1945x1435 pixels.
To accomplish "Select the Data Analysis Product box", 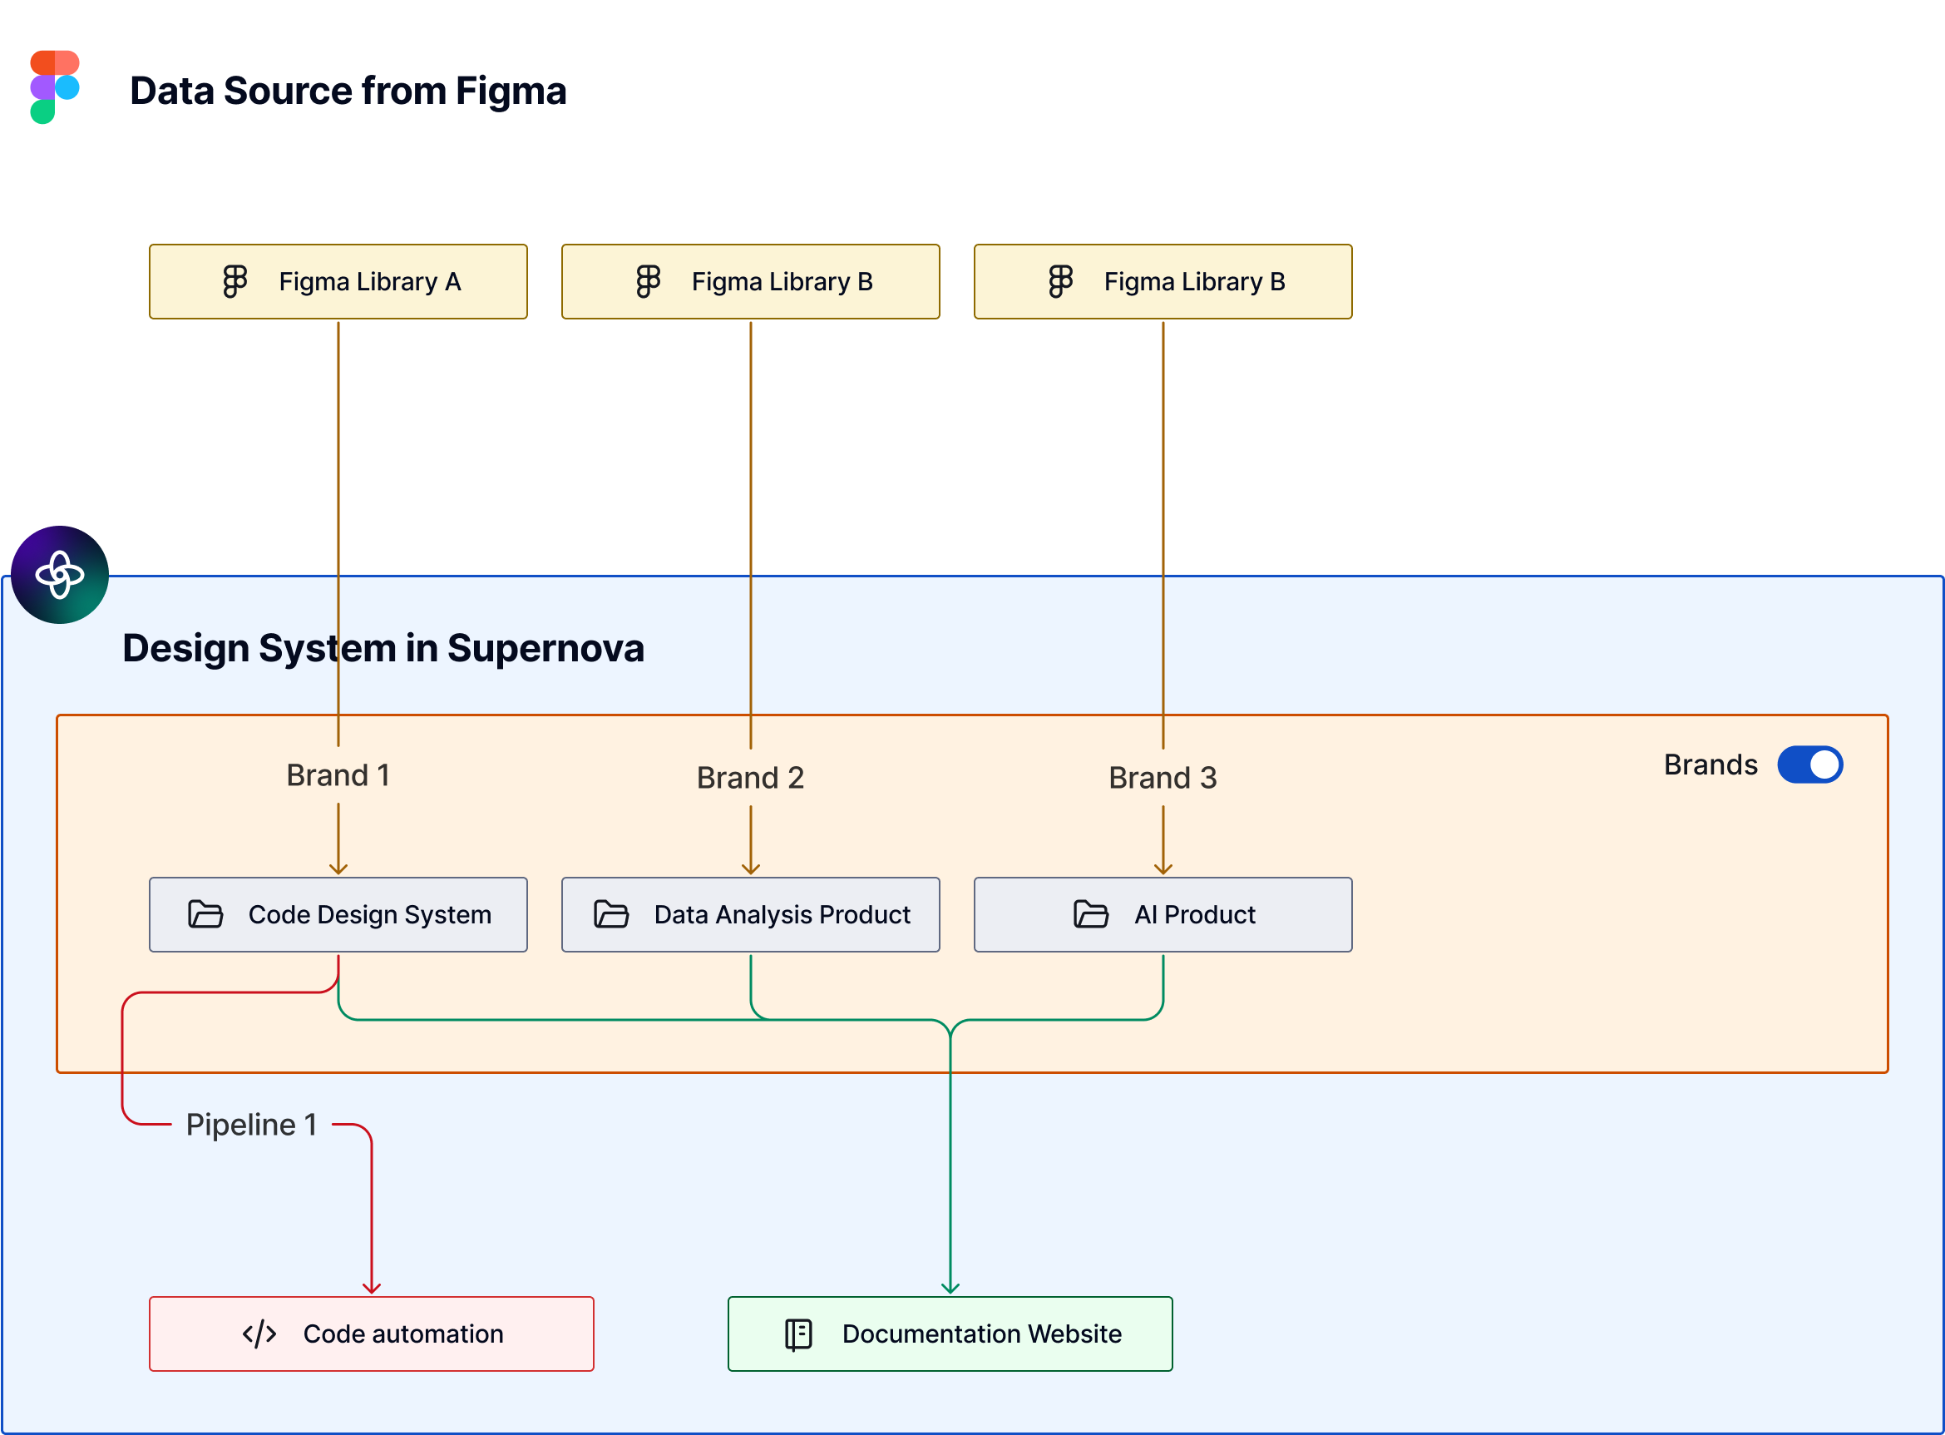I will 751,915.
